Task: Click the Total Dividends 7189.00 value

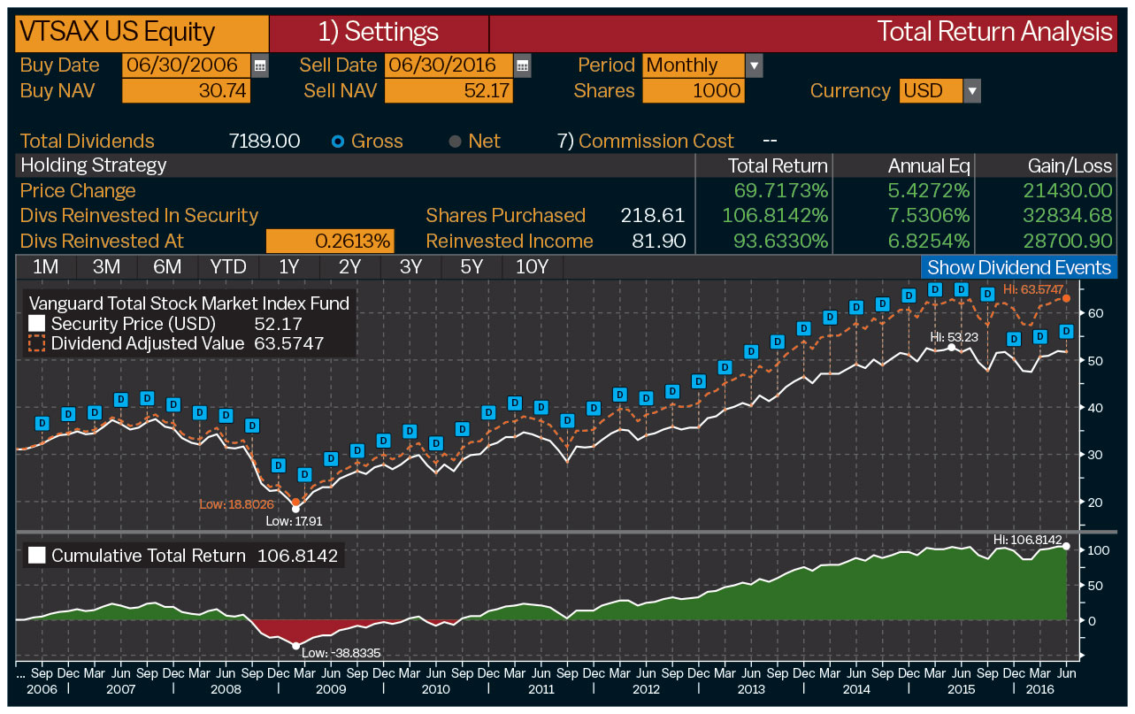Action: pyautogui.click(x=265, y=142)
